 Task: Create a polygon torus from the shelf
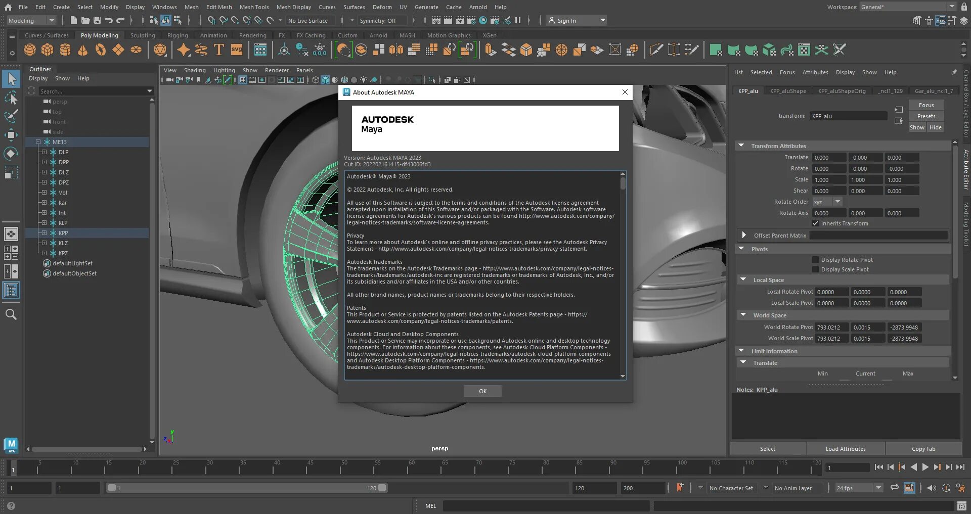coord(101,50)
